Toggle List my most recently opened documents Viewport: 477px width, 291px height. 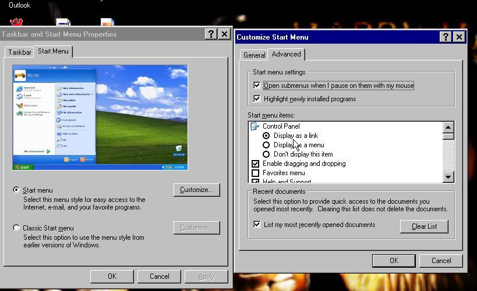point(257,225)
